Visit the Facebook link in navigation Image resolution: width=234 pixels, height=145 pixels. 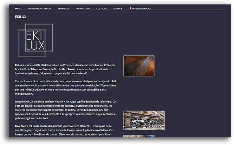coord(117,9)
